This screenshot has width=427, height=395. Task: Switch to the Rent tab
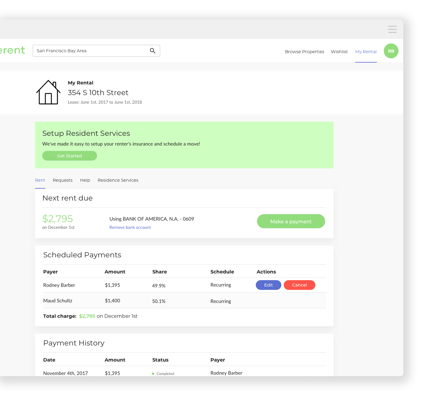coord(40,180)
